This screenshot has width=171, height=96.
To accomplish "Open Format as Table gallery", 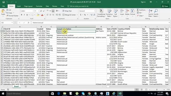I will click(109, 13).
